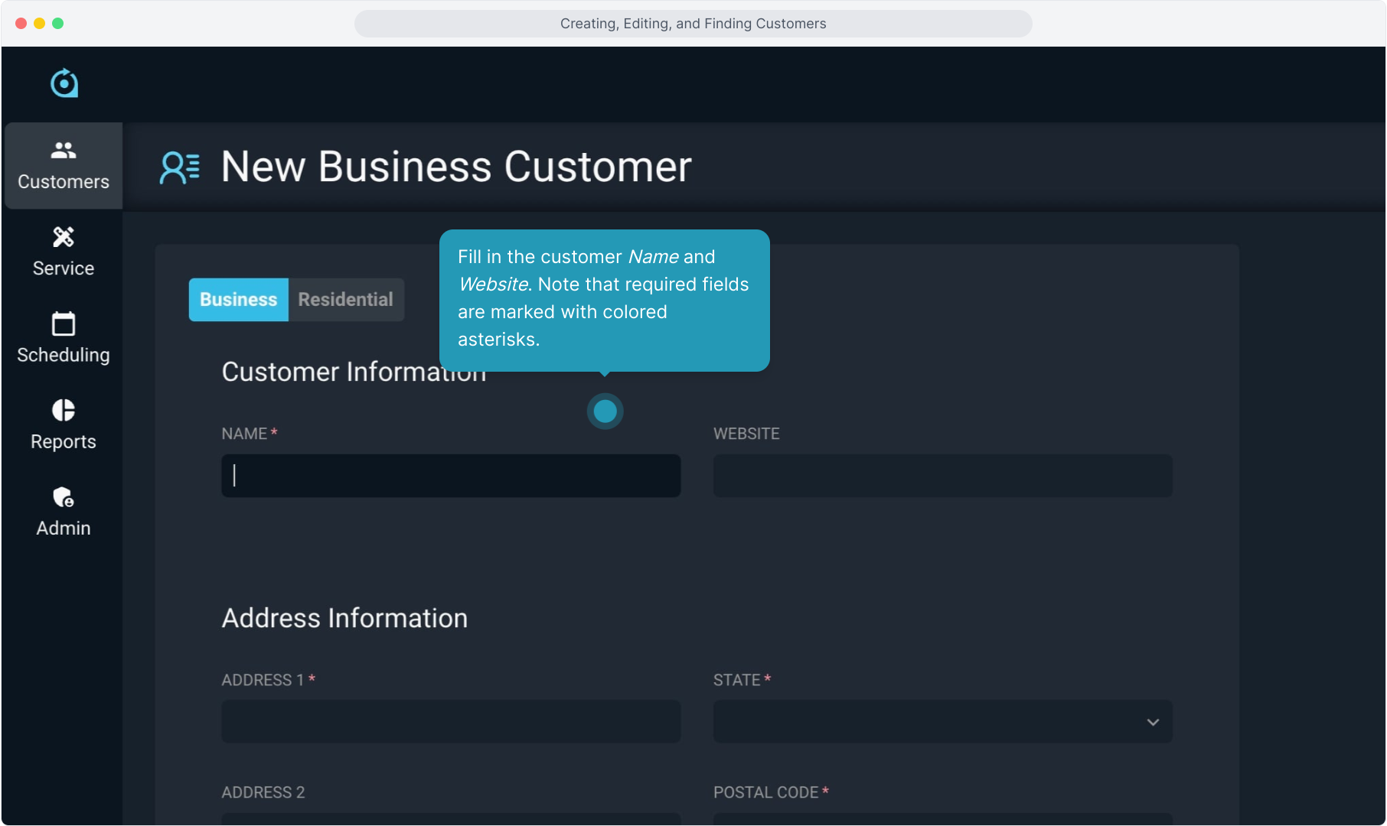
Task: Open the Service tools icon
Action: click(x=64, y=237)
